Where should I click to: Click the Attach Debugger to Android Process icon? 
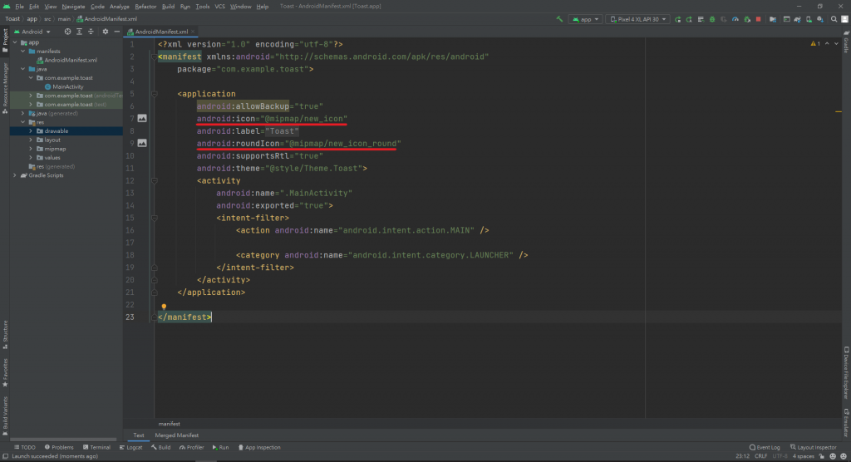point(747,19)
